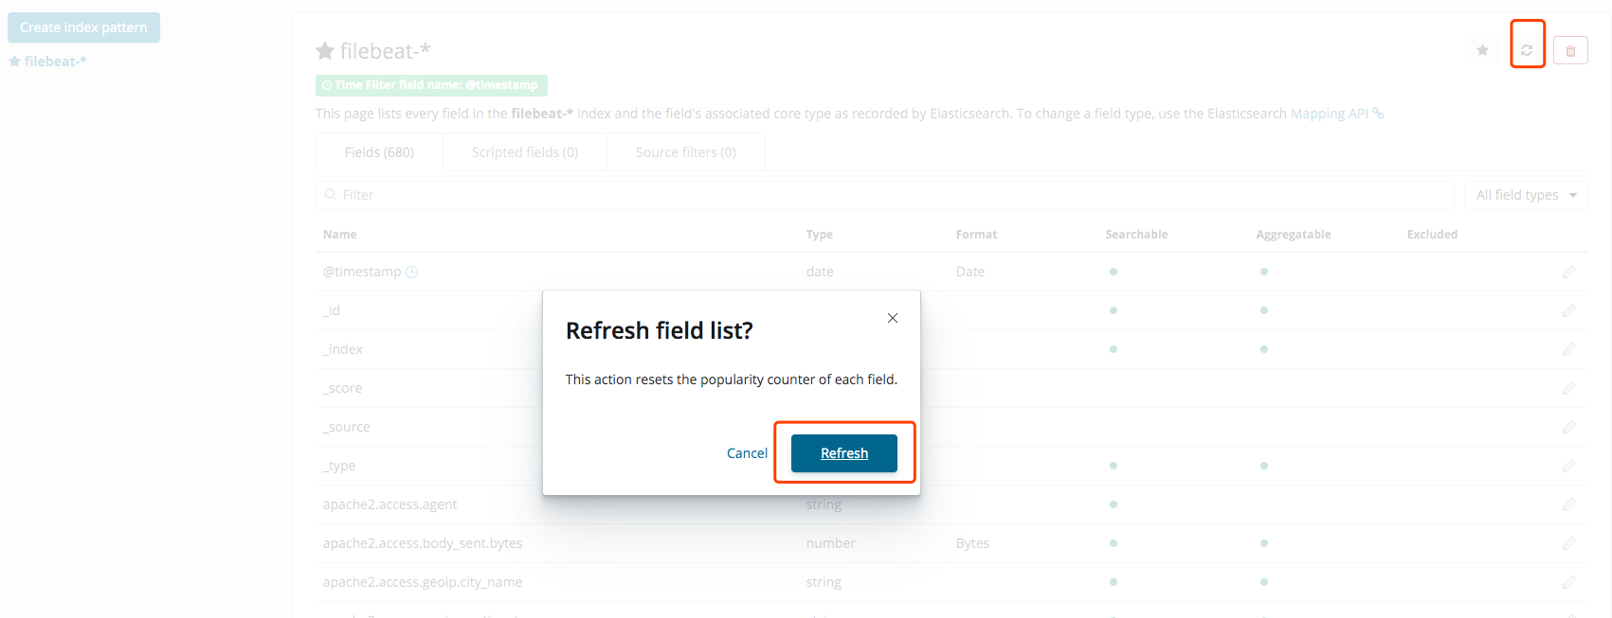The width and height of the screenshot is (1612, 618).
Task: Click the pencil icon for the _id field
Action: tap(1568, 310)
